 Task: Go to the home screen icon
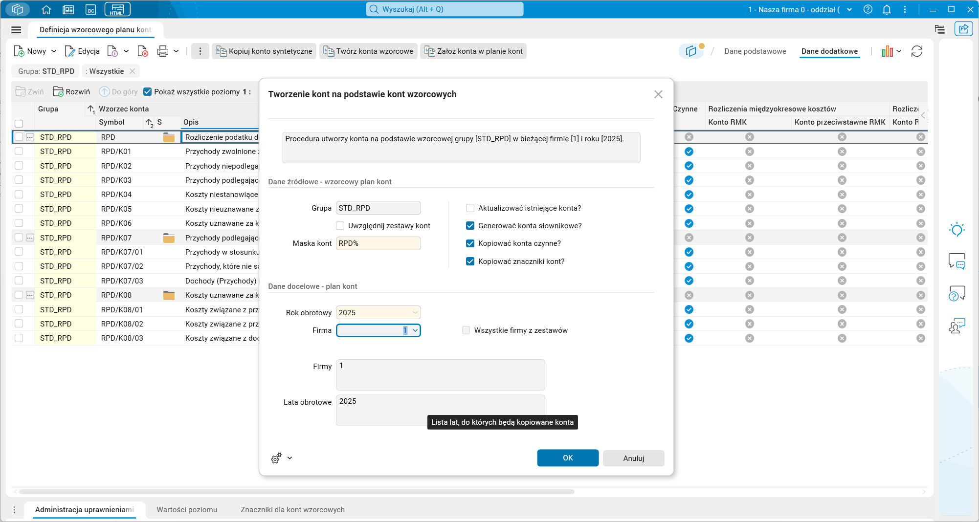[x=46, y=9]
